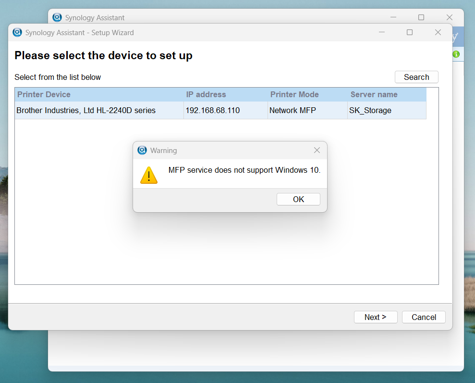This screenshot has width=475, height=383.
Task: Close the Synology Assistant main window
Action: pos(449,17)
